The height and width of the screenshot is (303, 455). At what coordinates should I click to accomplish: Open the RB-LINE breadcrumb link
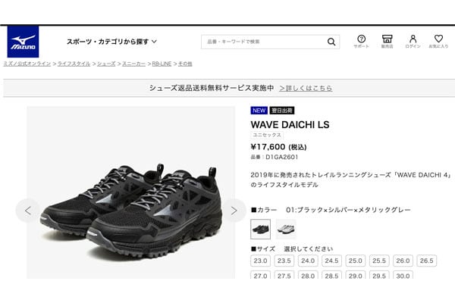pyautogui.click(x=162, y=64)
